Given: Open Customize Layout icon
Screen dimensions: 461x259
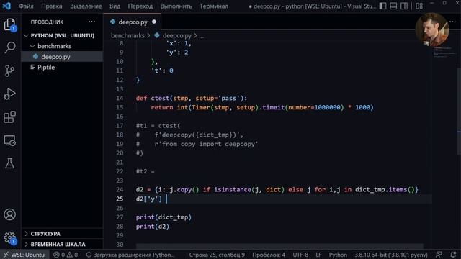Looking at the screenshot, I should click(419, 6).
